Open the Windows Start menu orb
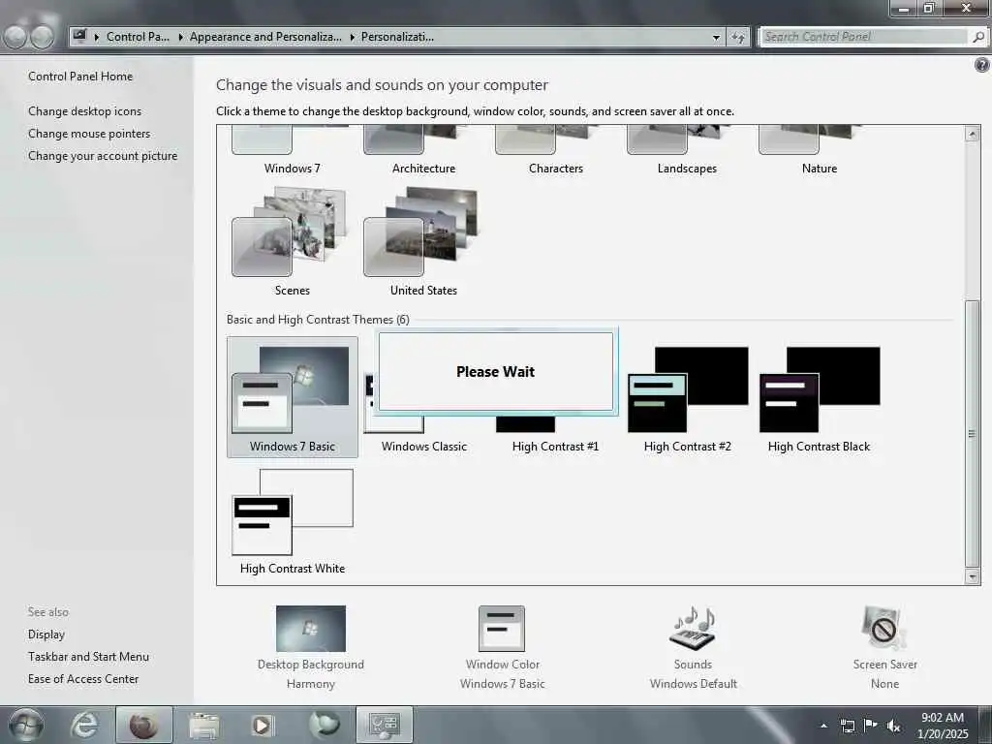The height and width of the screenshot is (744, 992). click(26, 725)
